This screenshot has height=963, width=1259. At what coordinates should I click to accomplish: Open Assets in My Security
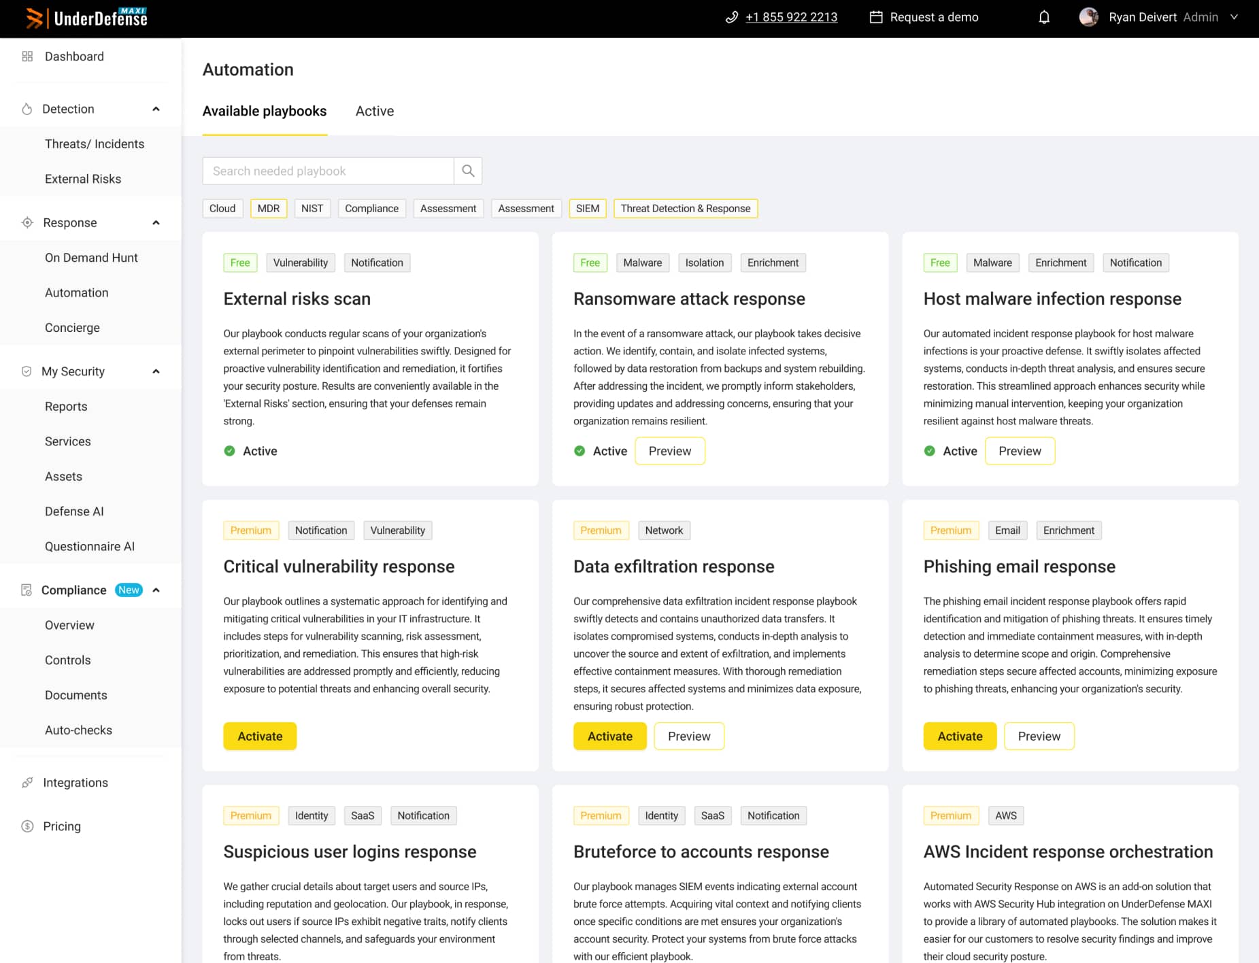(x=63, y=476)
